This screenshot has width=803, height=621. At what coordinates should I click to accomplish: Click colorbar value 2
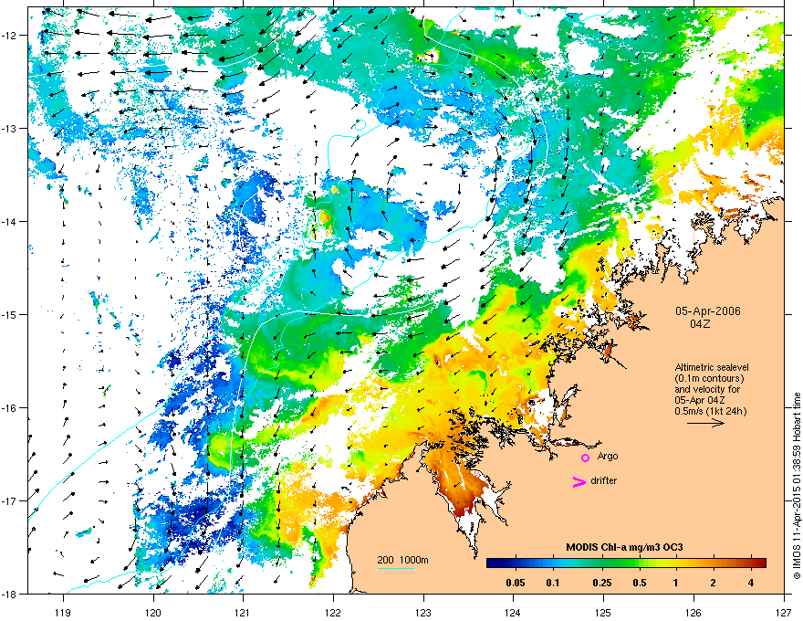click(714, 583)
